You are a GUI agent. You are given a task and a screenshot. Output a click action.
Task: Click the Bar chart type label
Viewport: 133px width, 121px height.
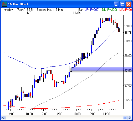coord(80,10)
